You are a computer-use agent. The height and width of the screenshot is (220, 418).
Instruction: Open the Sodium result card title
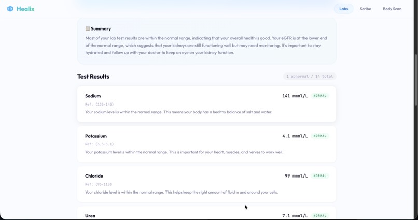[x=93, y=96]
